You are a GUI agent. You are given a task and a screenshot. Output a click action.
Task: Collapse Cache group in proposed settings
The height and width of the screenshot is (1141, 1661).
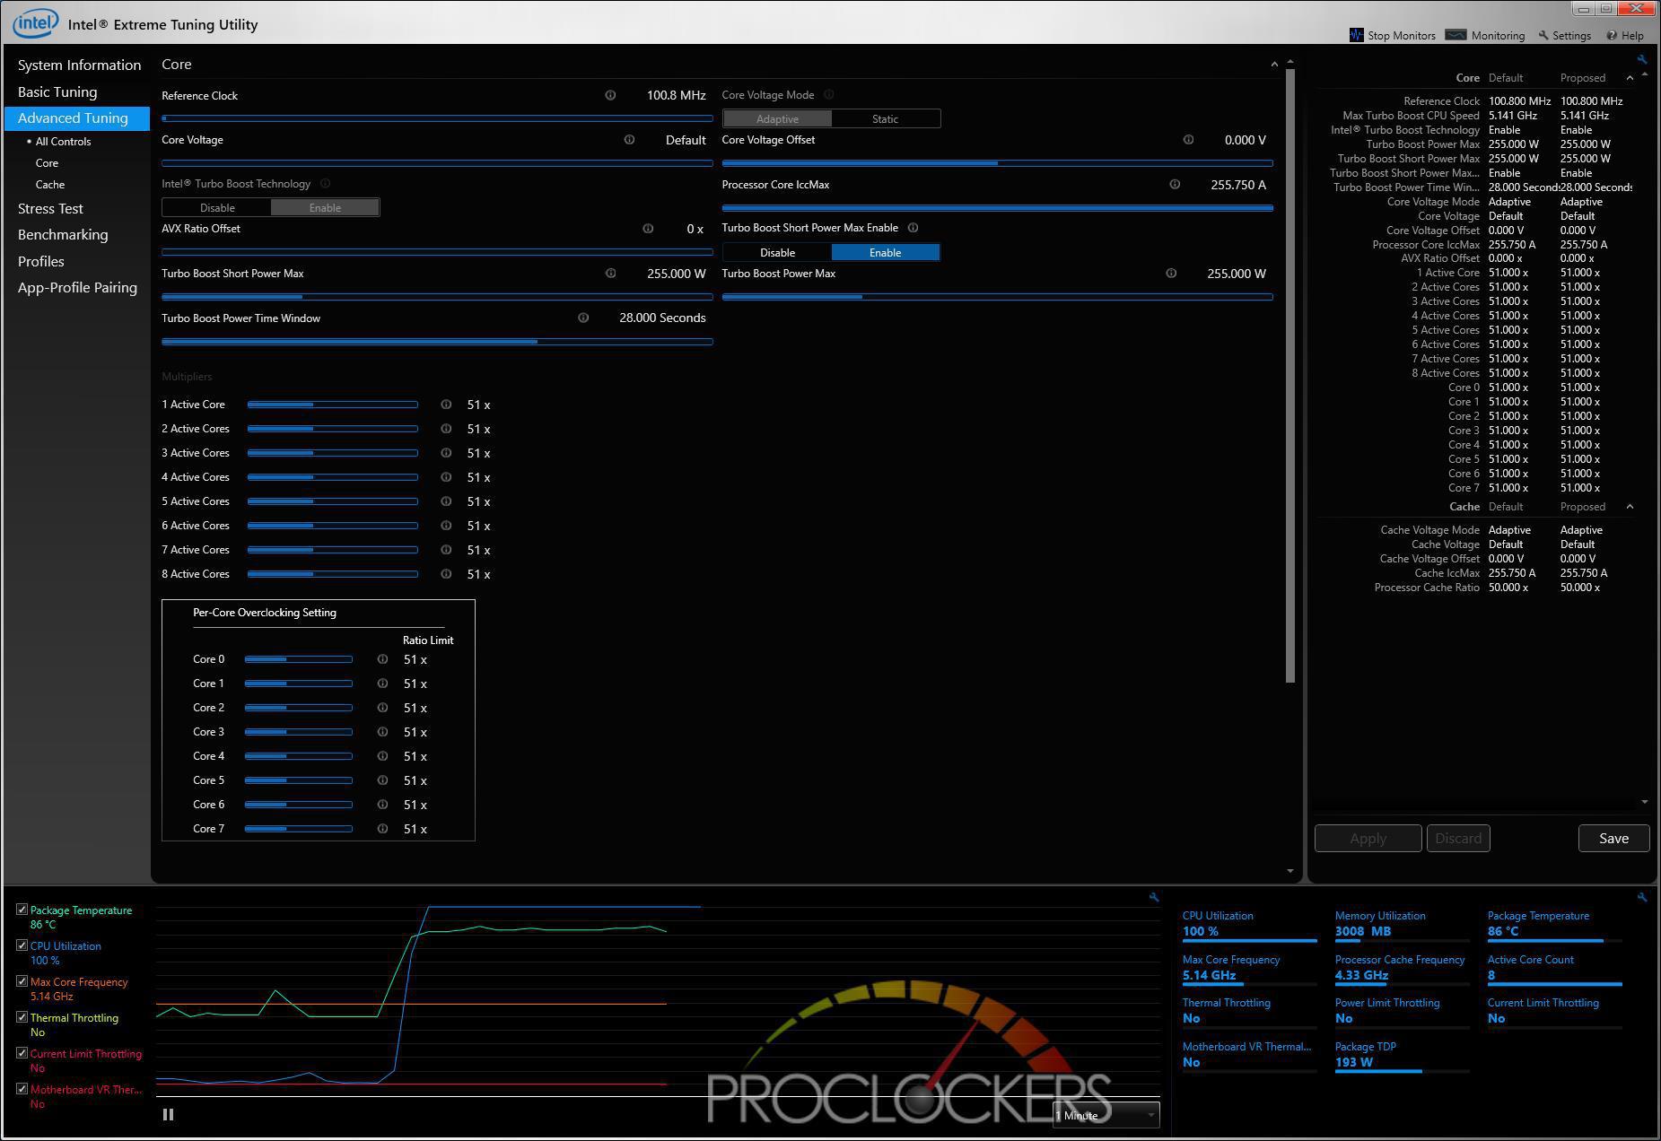click(x=1630, y=507)
